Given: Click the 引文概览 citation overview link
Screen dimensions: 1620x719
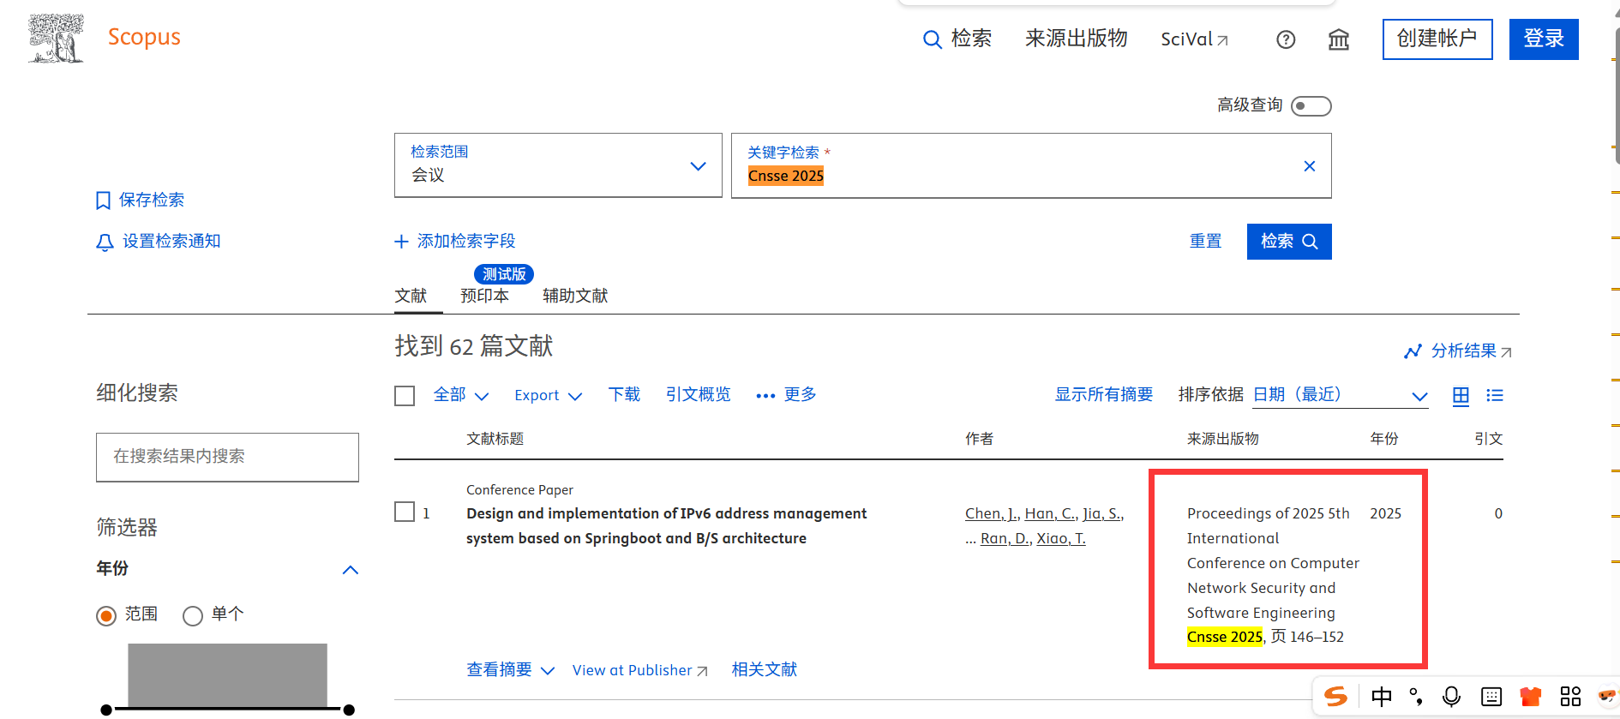Looking at the screenshot, I should [x=698, y=394].
